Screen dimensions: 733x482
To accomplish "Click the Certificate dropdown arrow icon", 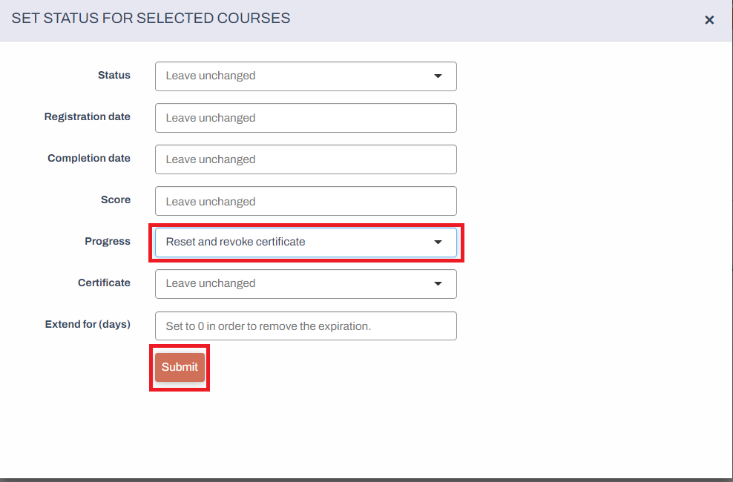I will click(438, 284).
